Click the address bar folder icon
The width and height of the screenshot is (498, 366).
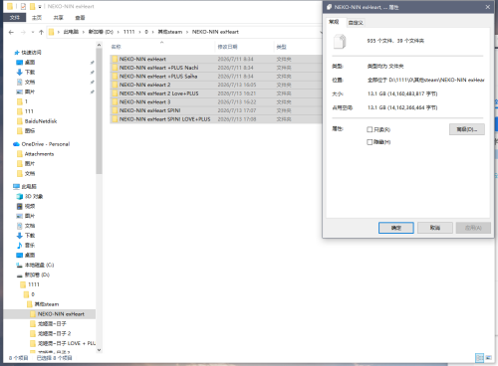(x=52, y=32)
